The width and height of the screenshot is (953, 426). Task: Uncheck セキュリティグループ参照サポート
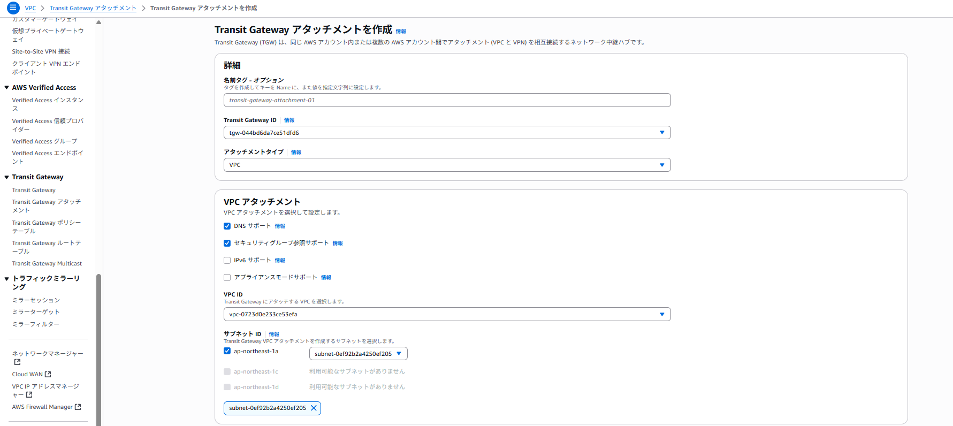click(x=227, y=243)
